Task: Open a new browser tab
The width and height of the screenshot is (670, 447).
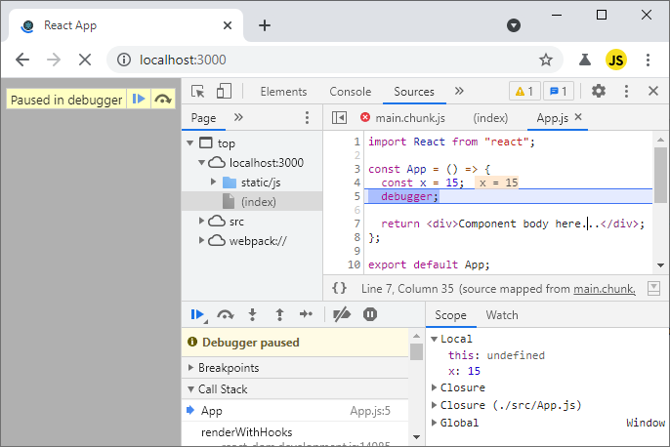Action: point(265,25)
